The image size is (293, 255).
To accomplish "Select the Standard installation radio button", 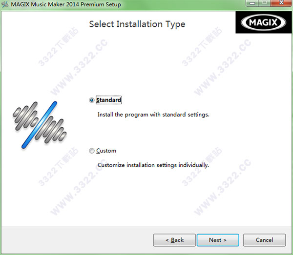I will pyautogui.click(x=92, y=100).
